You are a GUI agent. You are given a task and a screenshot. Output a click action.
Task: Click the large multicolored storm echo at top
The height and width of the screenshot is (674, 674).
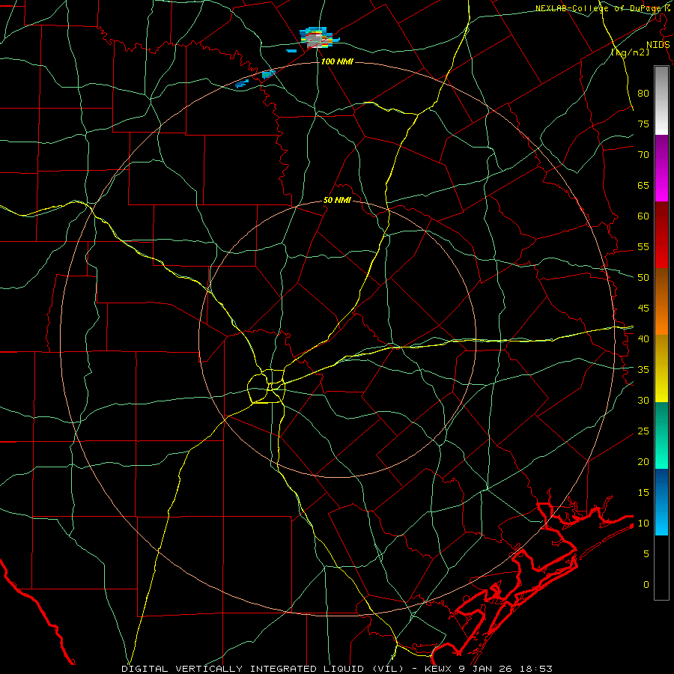(x=318, y=38)
